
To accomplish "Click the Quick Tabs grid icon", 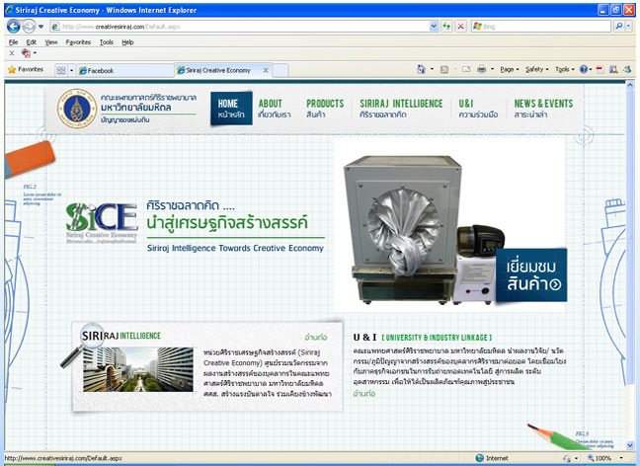I will 61,70.
